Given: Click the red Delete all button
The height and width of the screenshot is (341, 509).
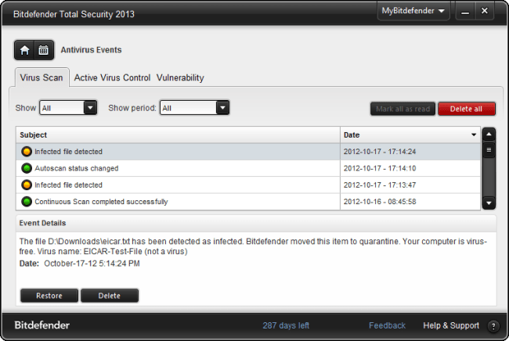Looking at the screenshot, I should pos(467,109).
